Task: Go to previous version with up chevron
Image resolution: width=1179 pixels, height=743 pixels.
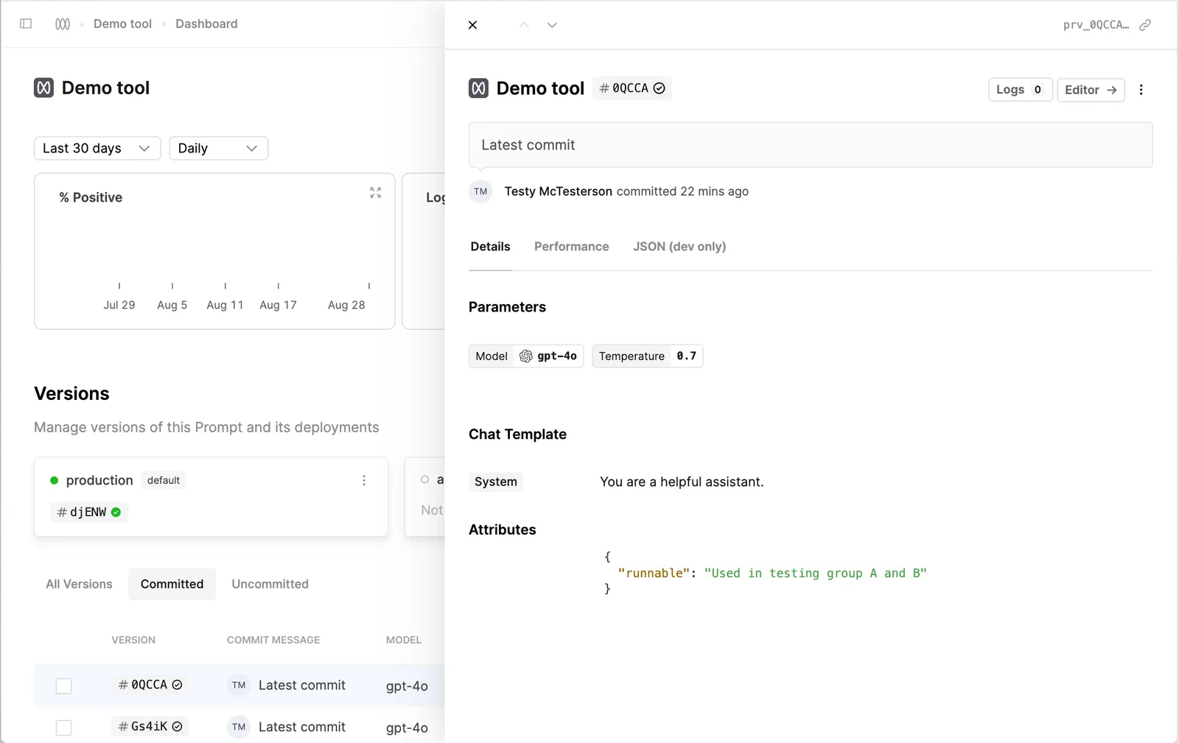Action: pos(524,25)
